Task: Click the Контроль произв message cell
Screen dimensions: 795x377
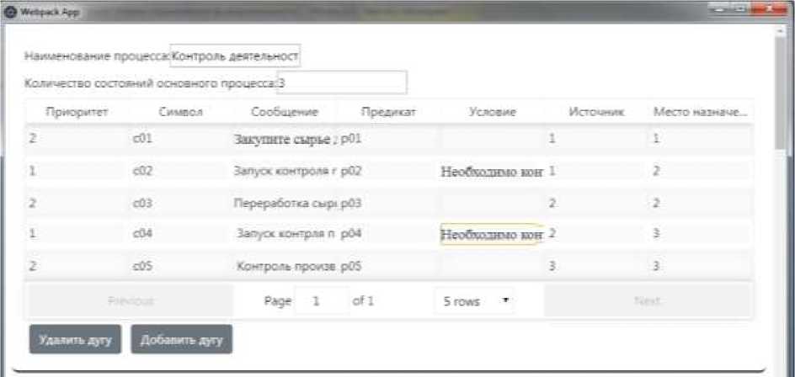Action: (286, 266)
